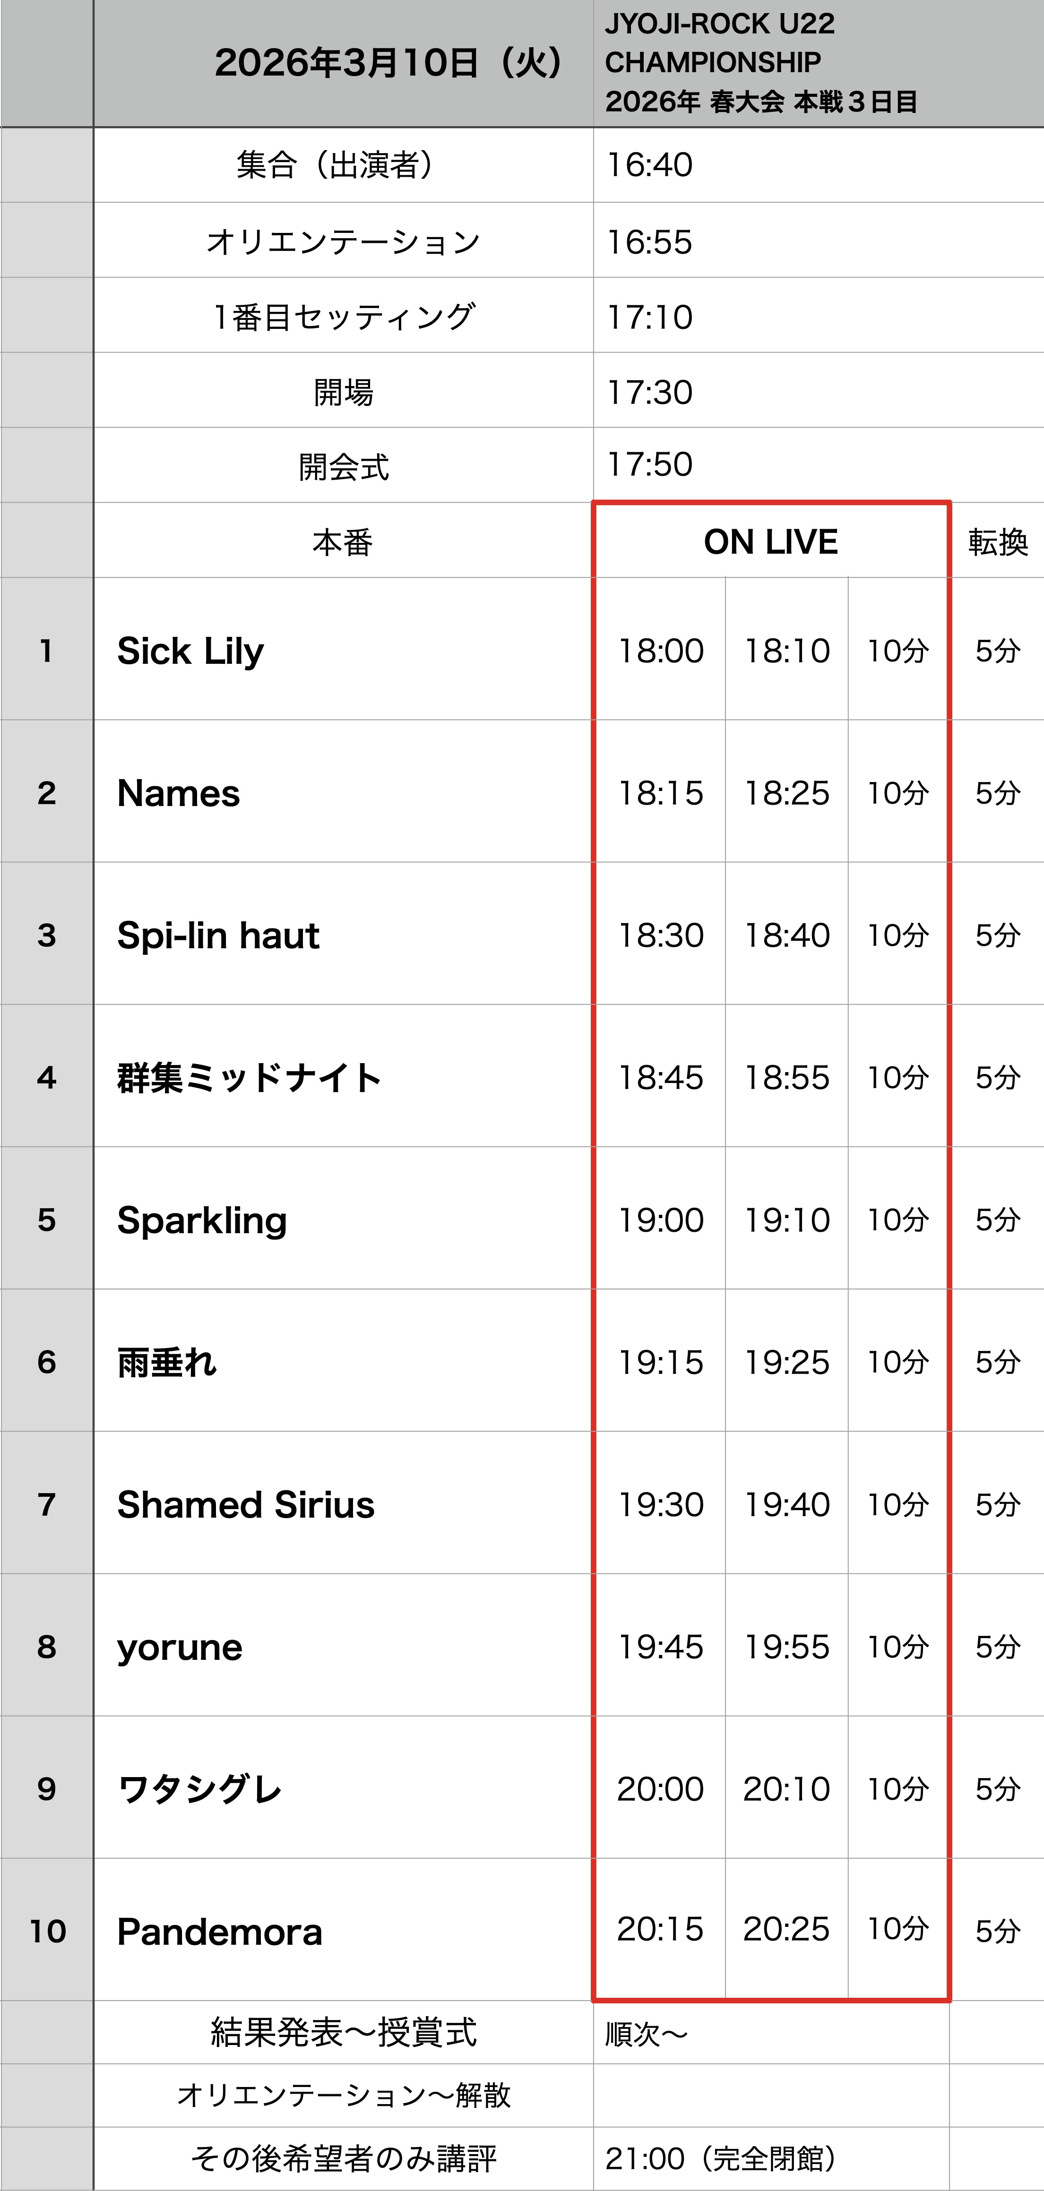
Task: Select the 群集ミッドナイト band cell
Action: tap(249, 1078)
